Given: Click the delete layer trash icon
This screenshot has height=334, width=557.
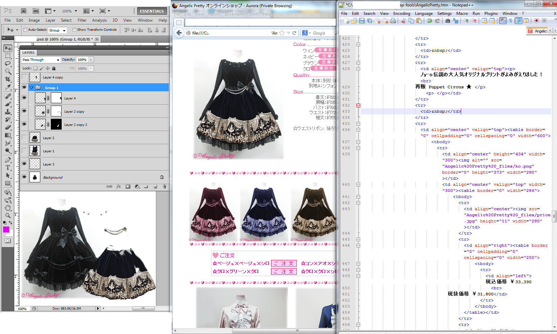Looking at the screenshot, I should 164,186.
